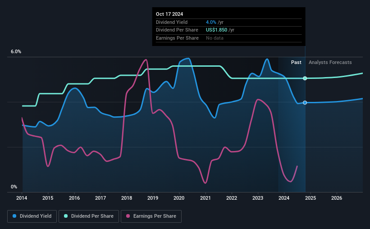Click the 2024 x-axis label
This screenshot has width=370, height=229.
tap(284, 198)
